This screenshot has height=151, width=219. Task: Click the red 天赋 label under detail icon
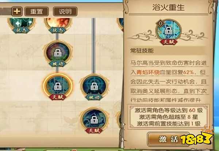pyautogui.click(x=169, y=42)
